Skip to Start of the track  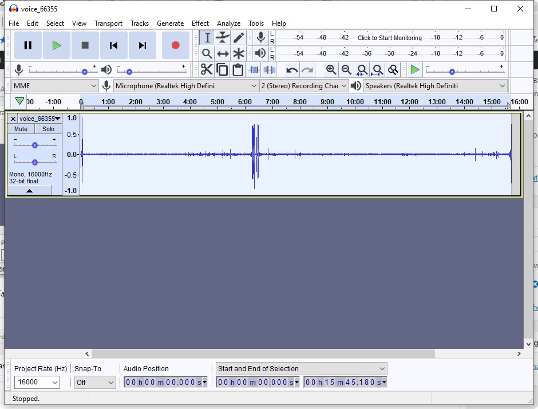pos(113,45)
